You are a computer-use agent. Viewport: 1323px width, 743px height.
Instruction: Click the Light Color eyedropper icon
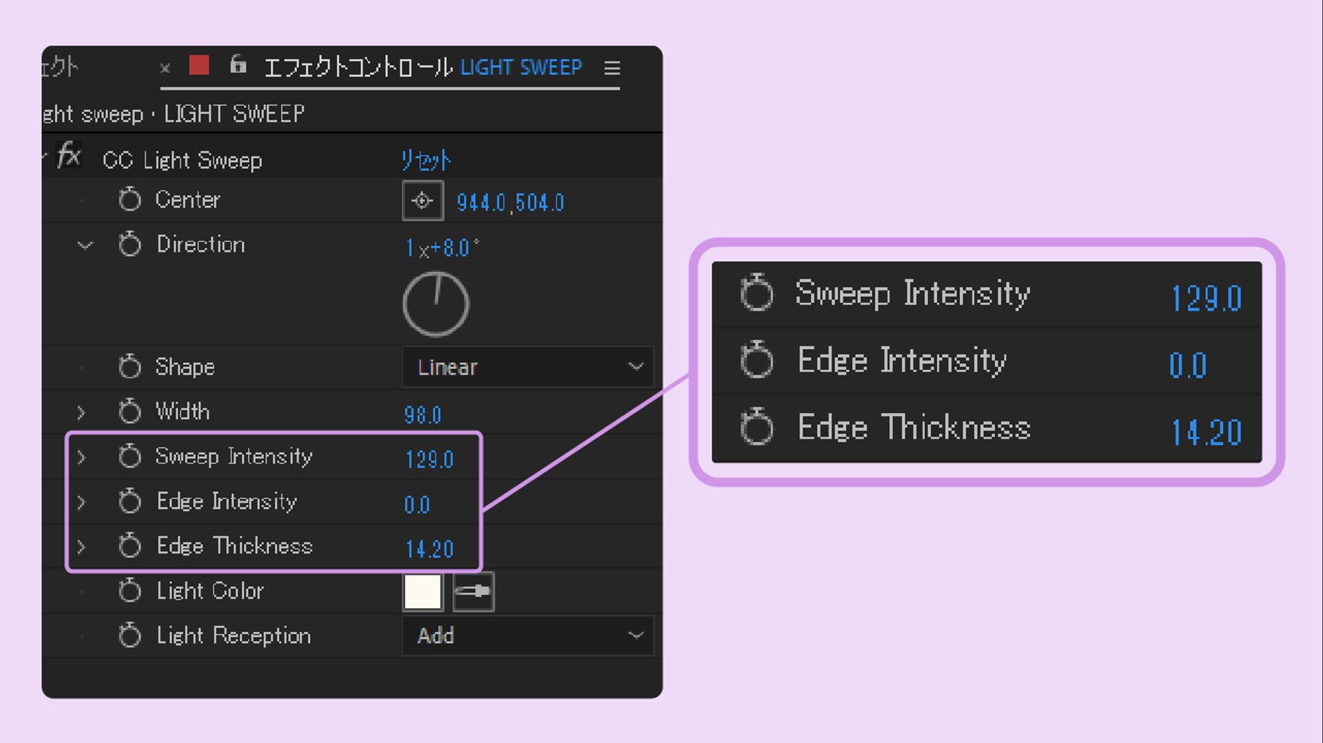click(x=473, y=592)
